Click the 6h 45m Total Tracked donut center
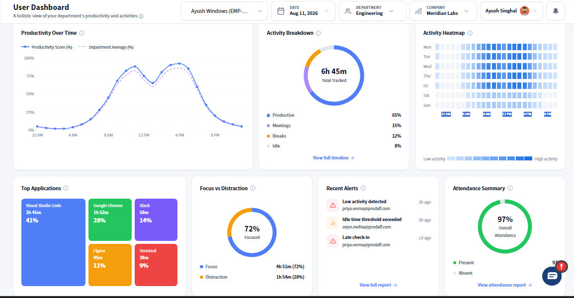This screenshot has width=574, height=298. pyautogui.click(x=334, y=75)
